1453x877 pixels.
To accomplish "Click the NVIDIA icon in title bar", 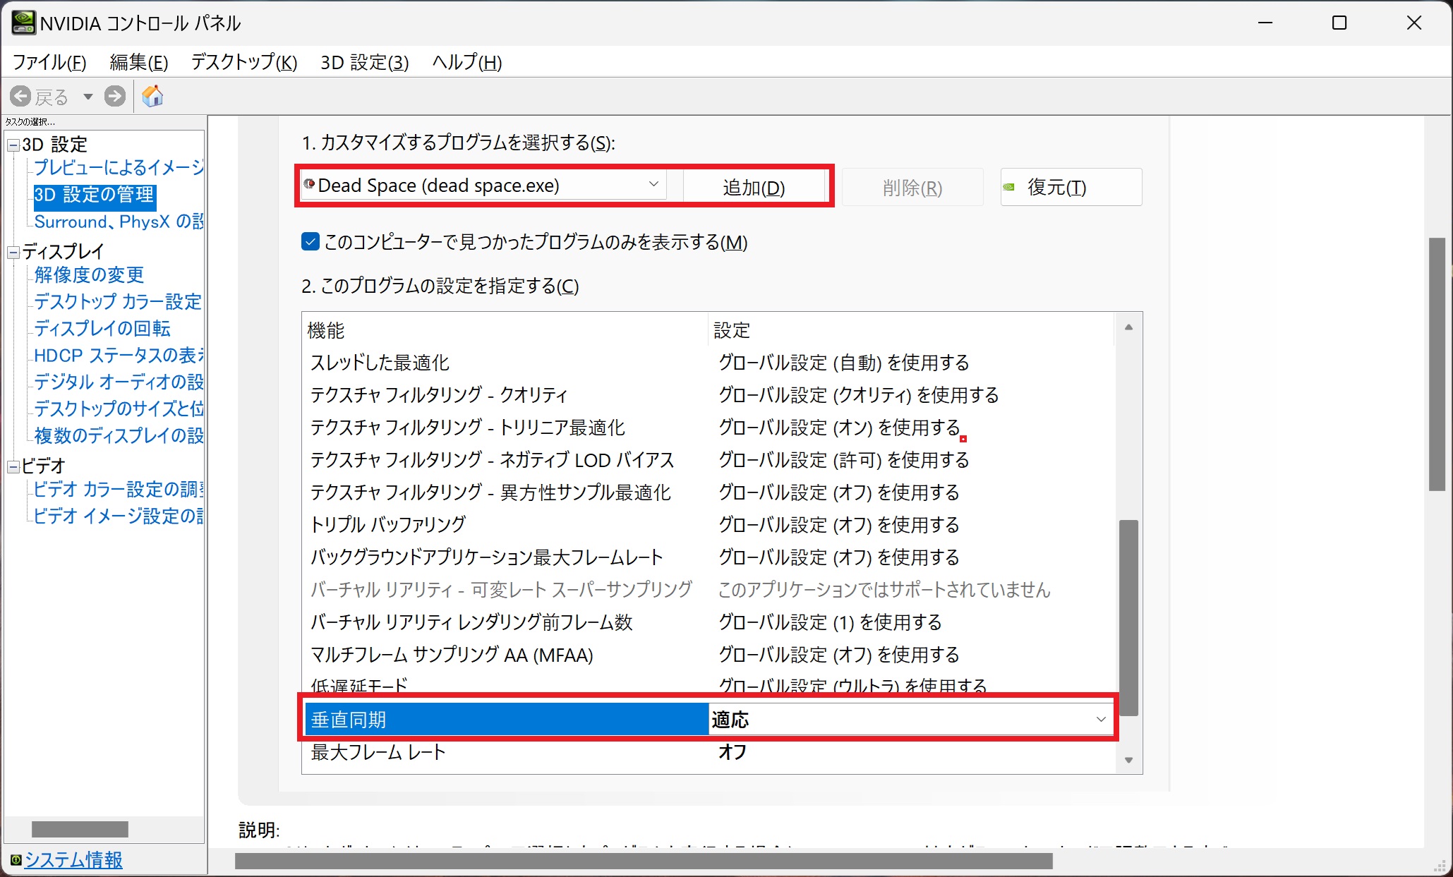I will pos(23,23).
